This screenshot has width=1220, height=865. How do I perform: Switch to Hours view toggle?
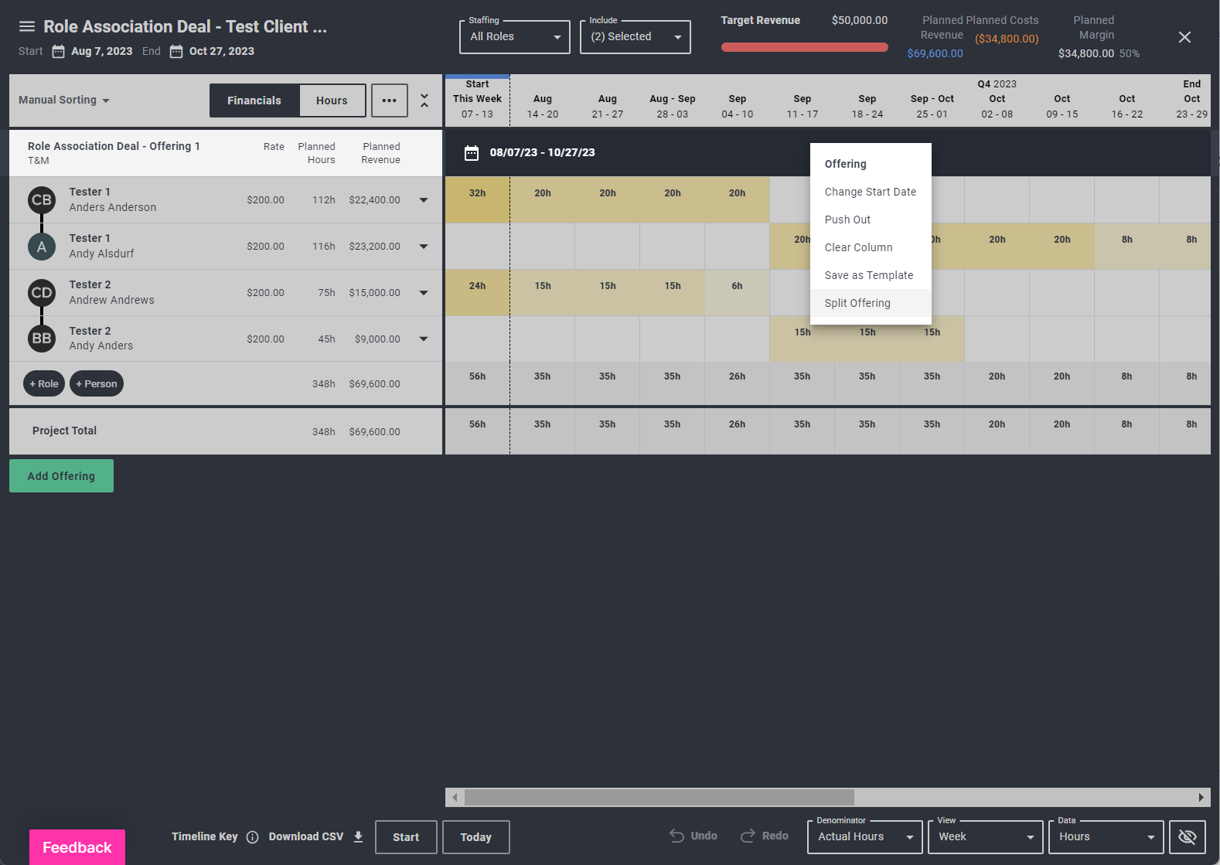332,100
